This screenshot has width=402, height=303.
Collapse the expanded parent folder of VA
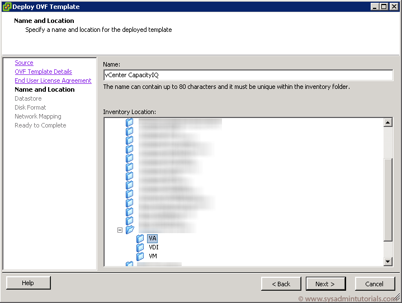point(120,230)
